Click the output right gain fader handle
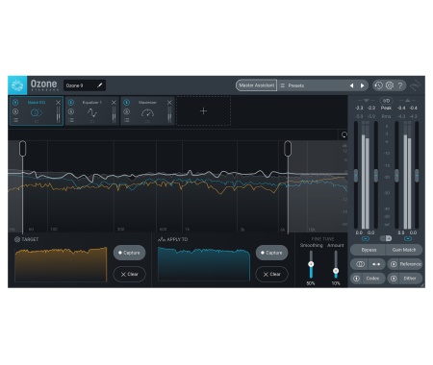 coord(417,176)
